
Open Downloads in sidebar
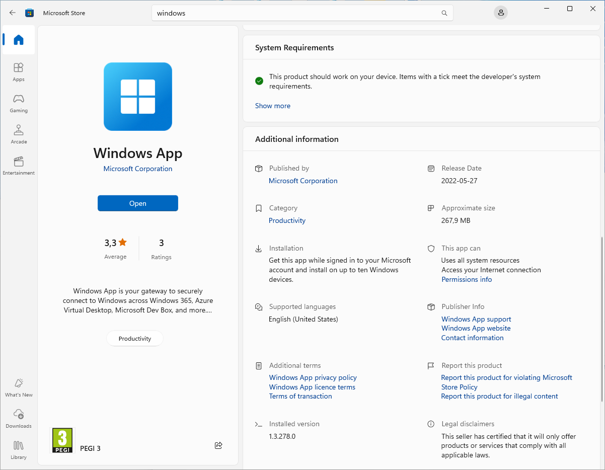(x=19, y=419)
